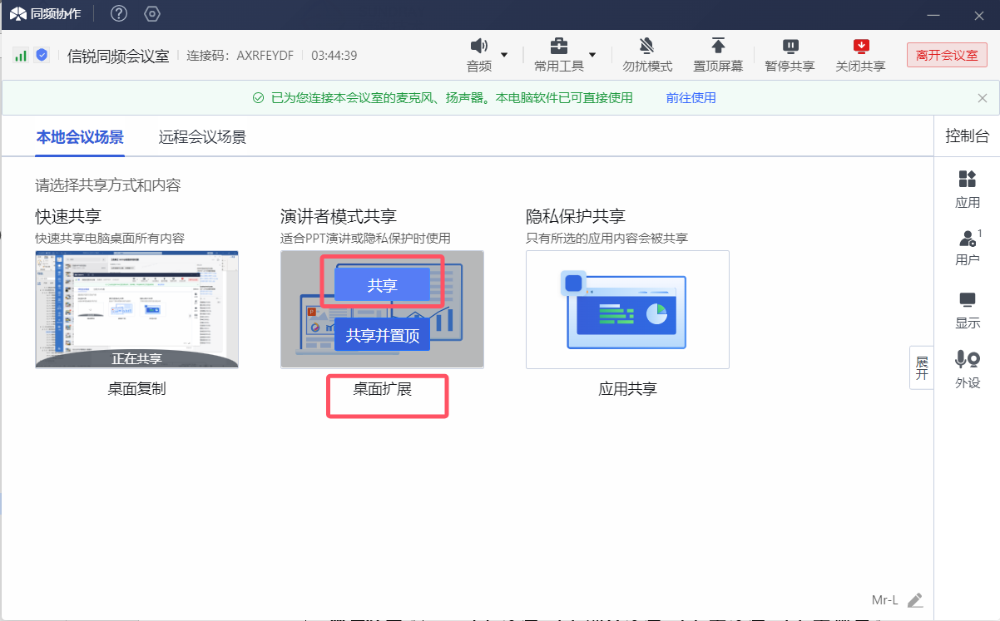Follow the 前往使用 link in banner

[x=691, y=97]
